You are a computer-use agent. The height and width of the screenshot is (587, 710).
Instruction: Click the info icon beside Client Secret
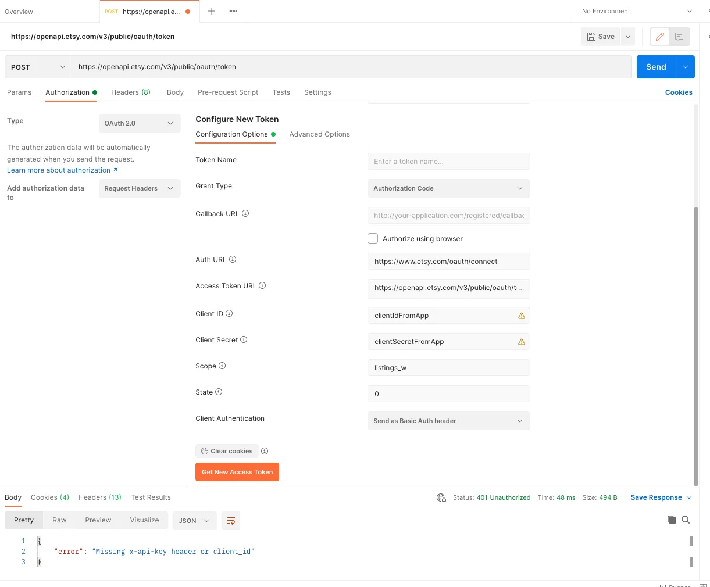244,339
